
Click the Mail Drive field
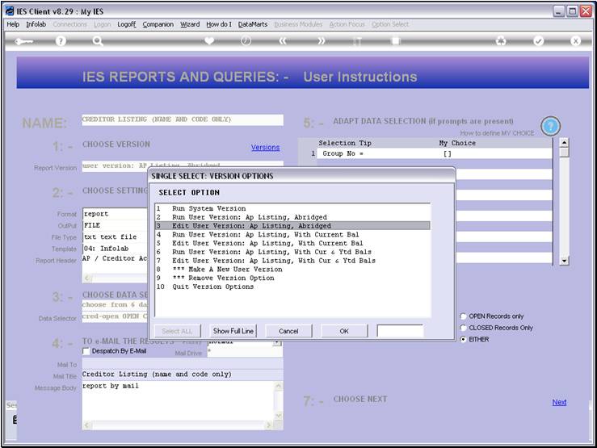[246, 353]
